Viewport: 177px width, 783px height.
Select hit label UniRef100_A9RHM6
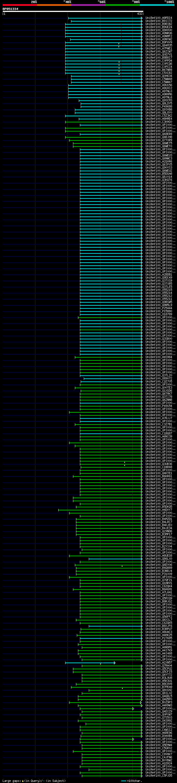click(x=159, y=94)
